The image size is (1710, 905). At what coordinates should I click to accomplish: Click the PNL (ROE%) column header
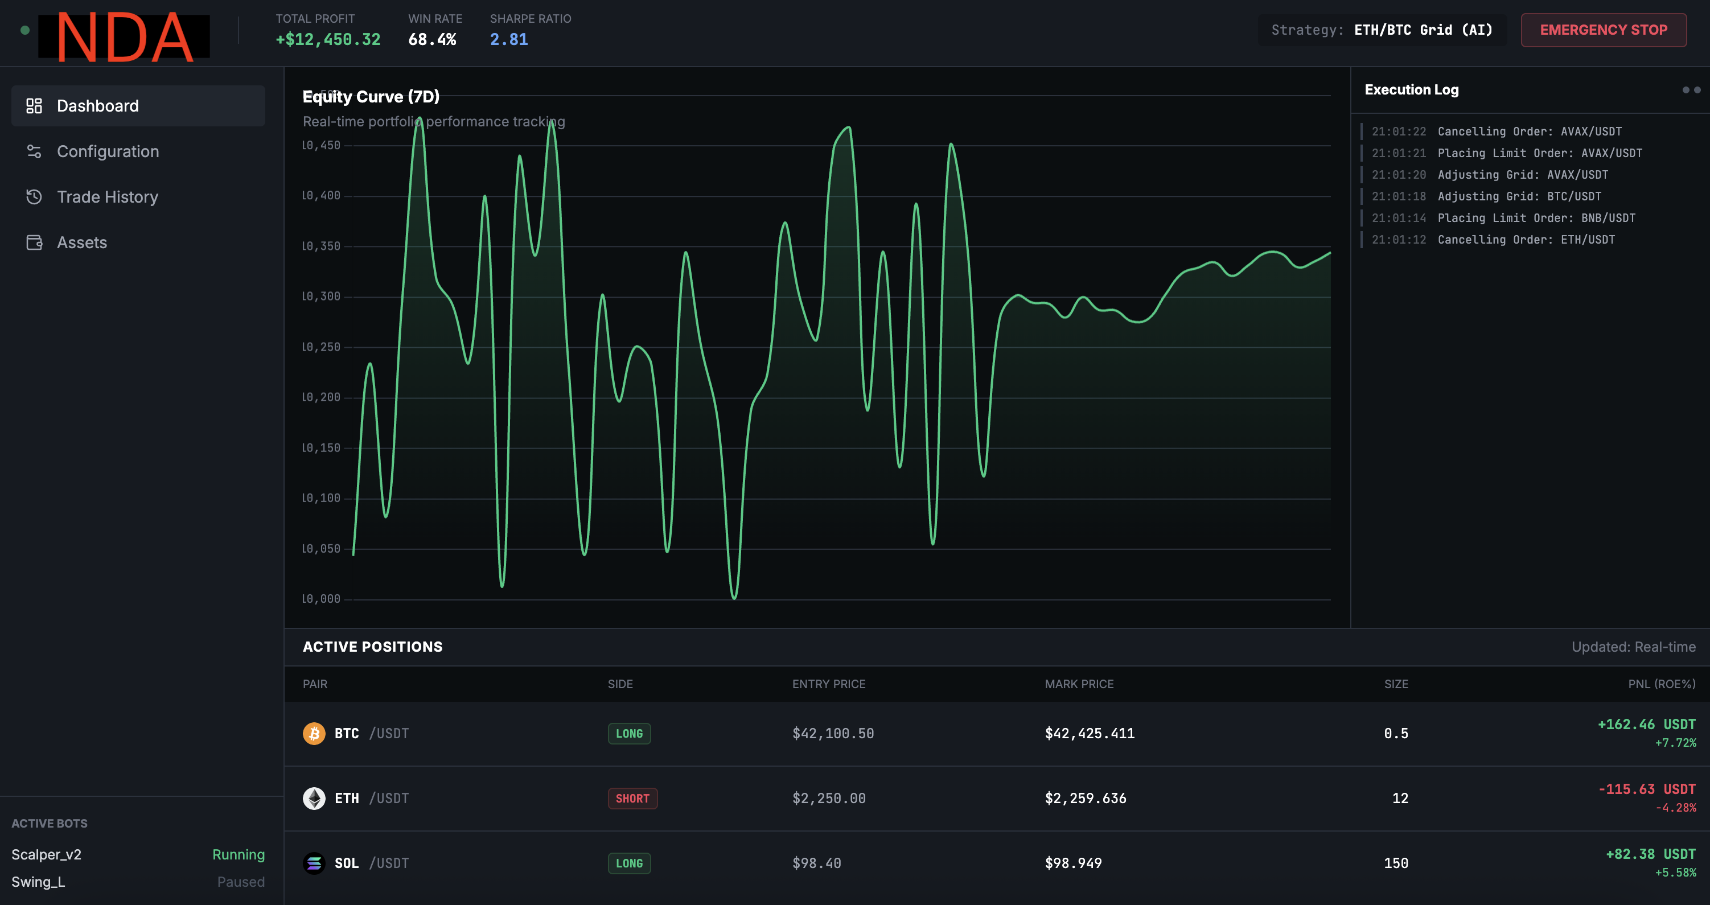[x=1661, y=684]
